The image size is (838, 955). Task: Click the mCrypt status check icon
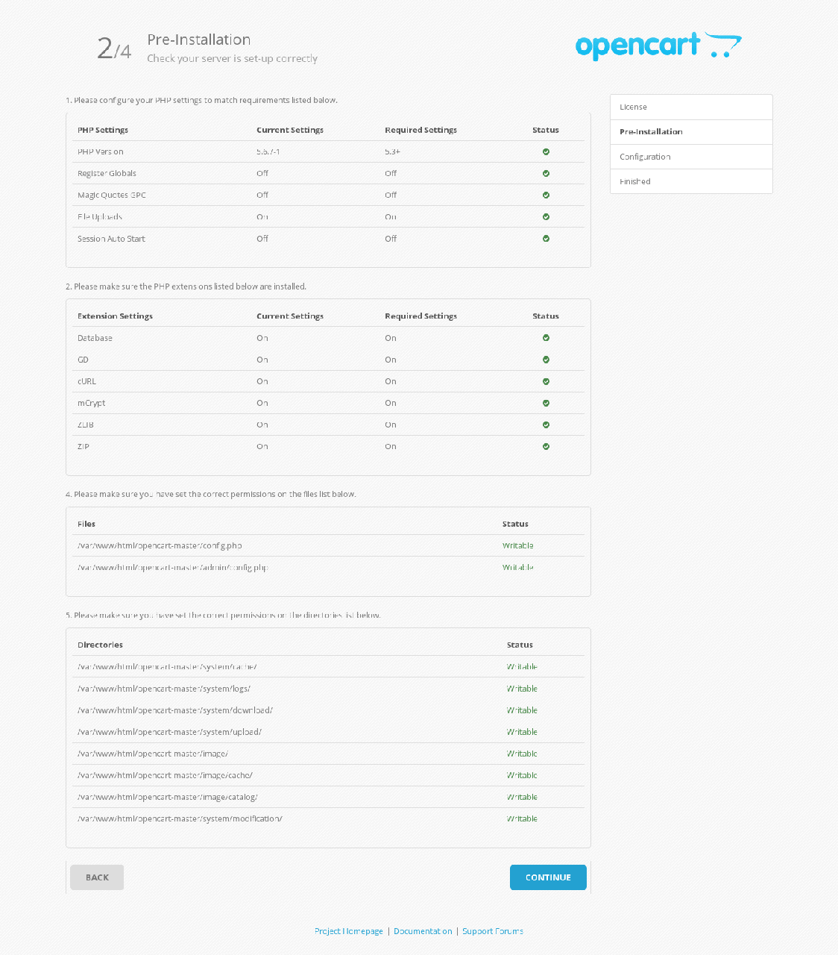(546, 403)
